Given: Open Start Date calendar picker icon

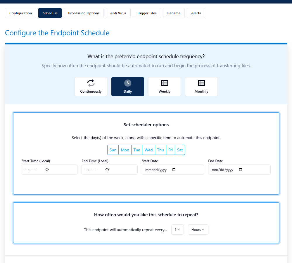Looking at the screenshot, I should click(174, 169).
